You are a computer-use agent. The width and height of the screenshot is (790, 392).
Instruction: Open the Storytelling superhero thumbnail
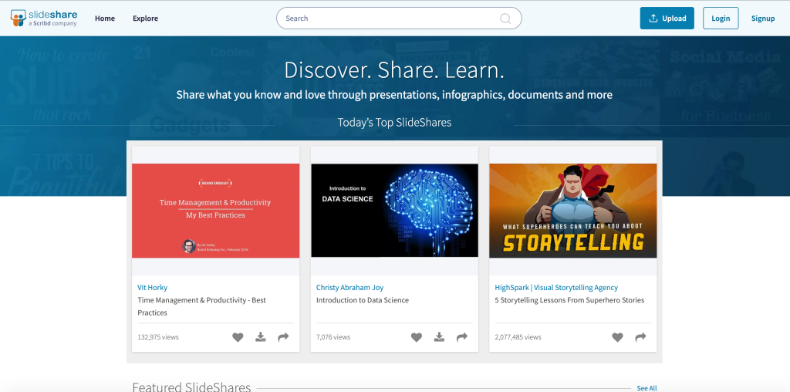coord(573,211)
